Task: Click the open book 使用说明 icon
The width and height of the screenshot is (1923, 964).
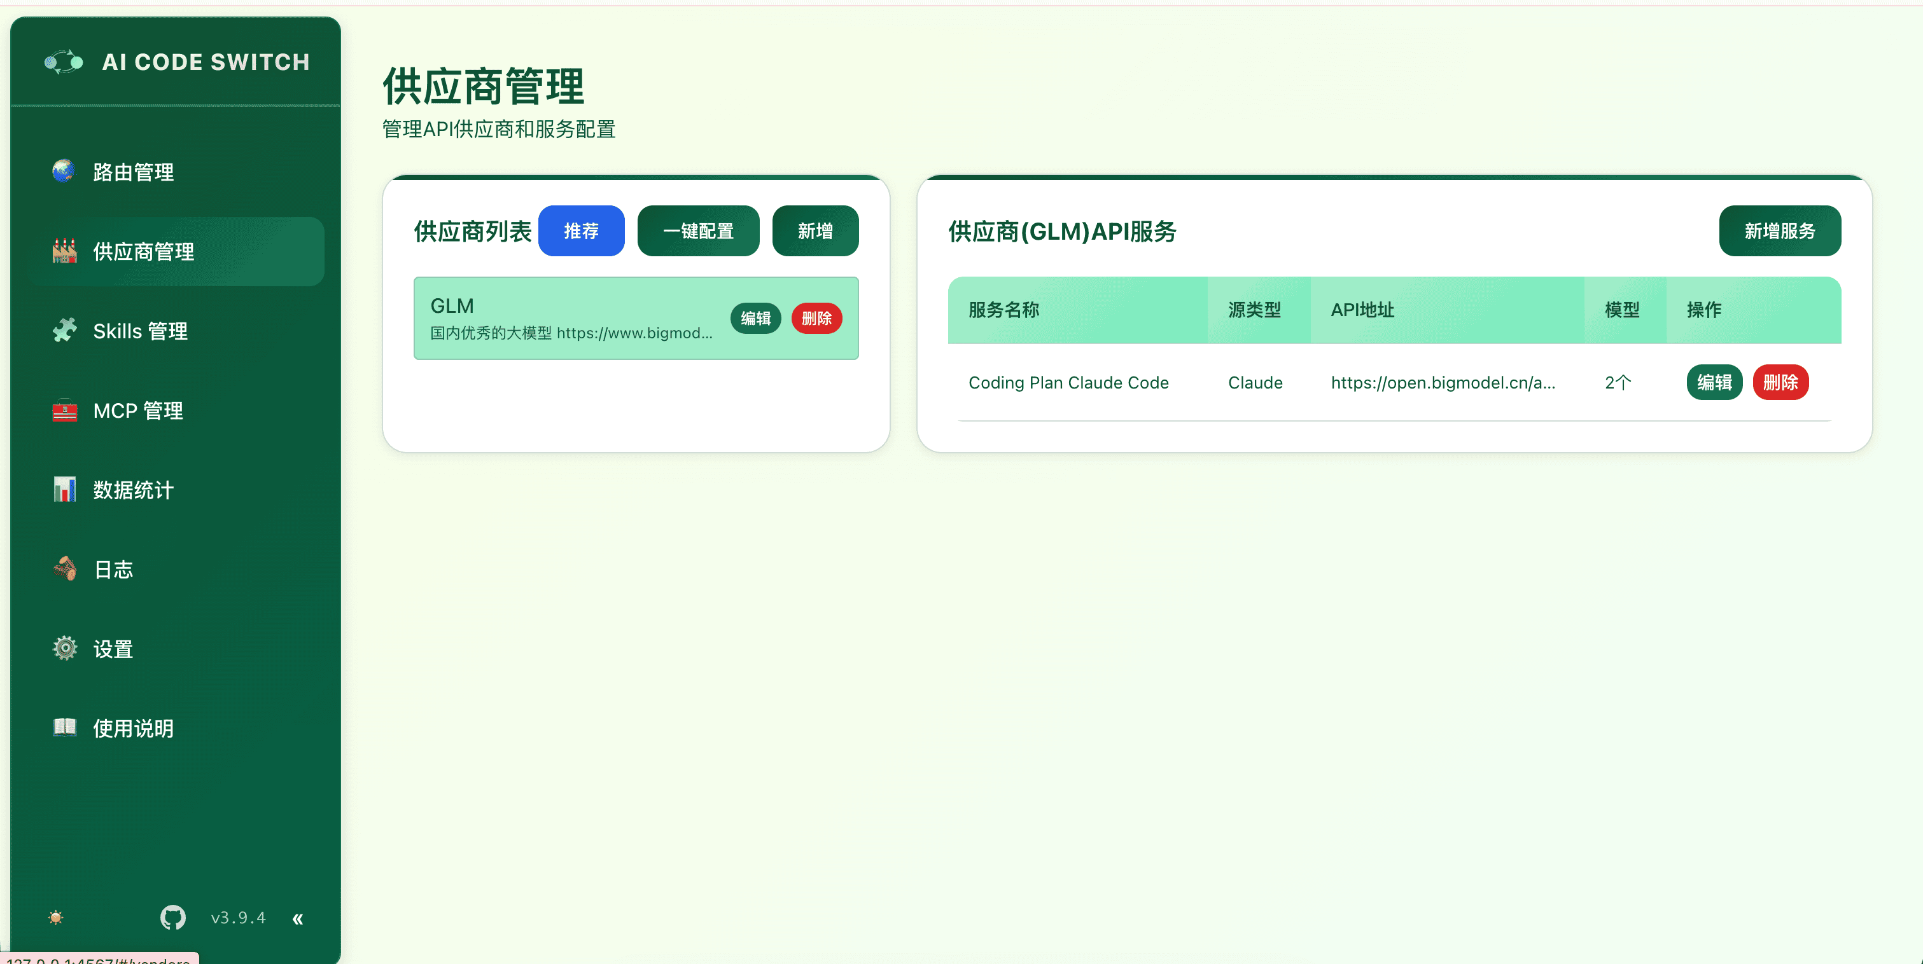Action: [64, 727]
